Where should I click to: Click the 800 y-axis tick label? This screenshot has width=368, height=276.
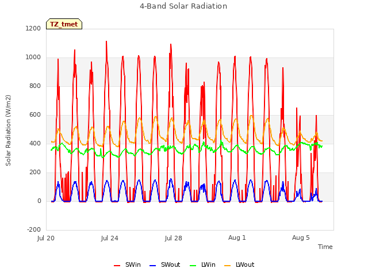pyautogui.click(x=35, y=86)
